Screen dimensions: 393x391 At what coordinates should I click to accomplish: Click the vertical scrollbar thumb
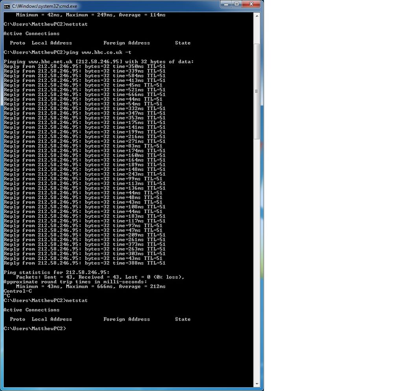257,91
